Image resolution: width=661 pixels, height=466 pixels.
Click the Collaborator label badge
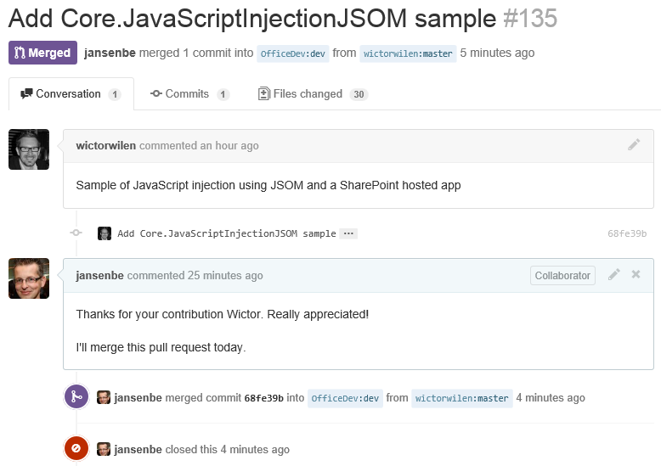(562, 276)
